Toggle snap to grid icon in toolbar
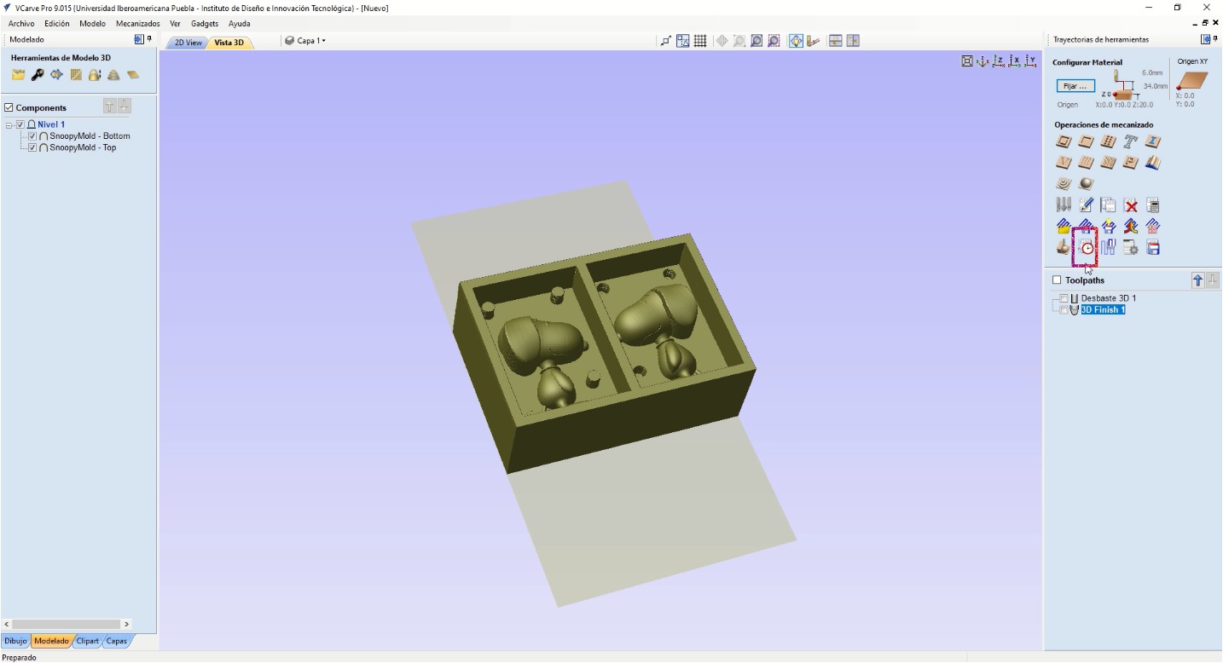 pyautogui.click(x=700, y=40)
